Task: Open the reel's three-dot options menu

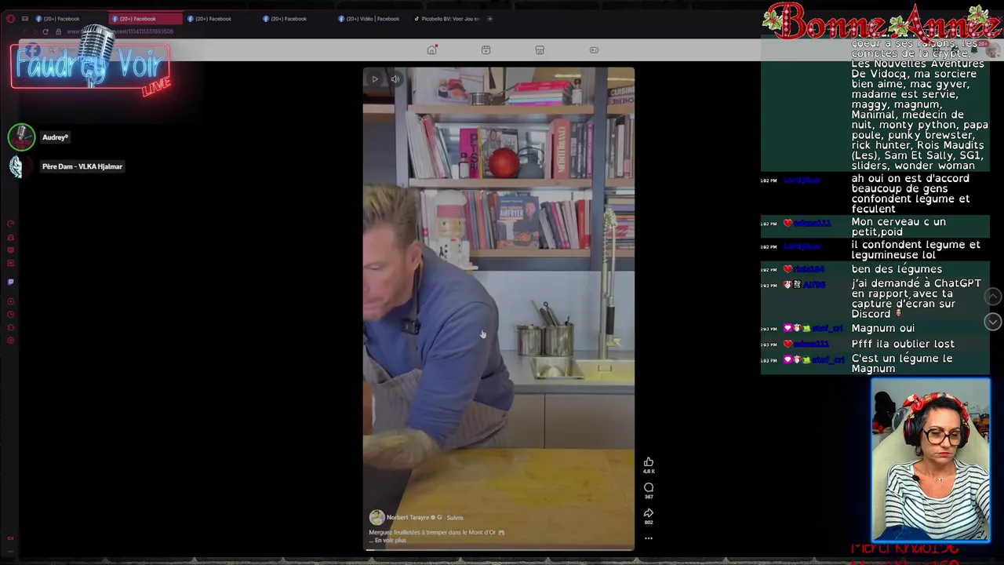Action: [649, 538]
